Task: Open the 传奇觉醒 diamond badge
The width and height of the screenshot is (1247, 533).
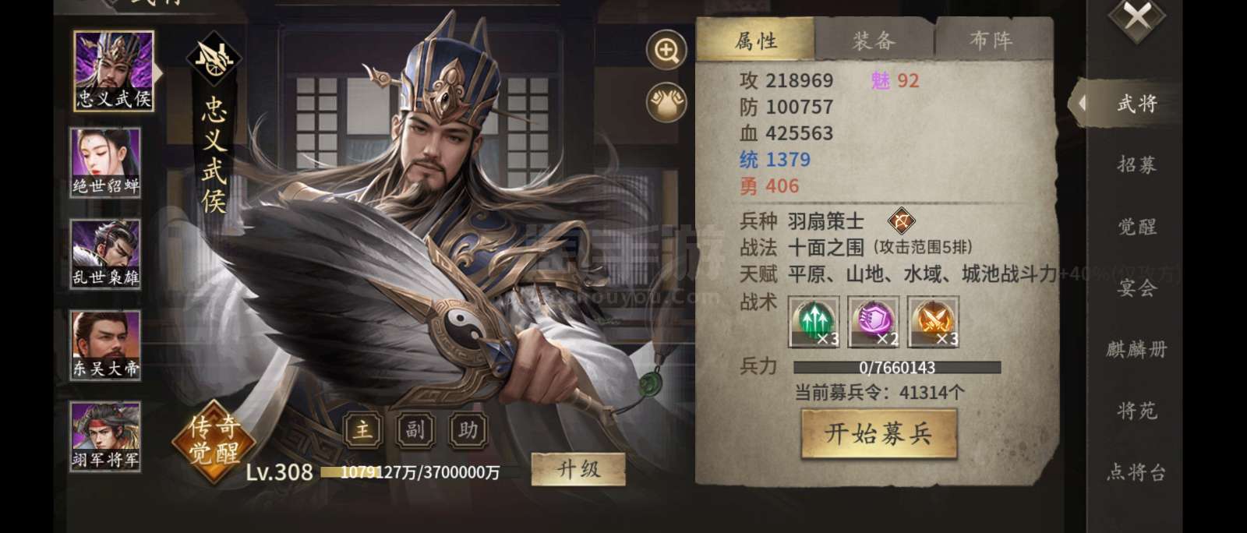Action: [214, 440]
